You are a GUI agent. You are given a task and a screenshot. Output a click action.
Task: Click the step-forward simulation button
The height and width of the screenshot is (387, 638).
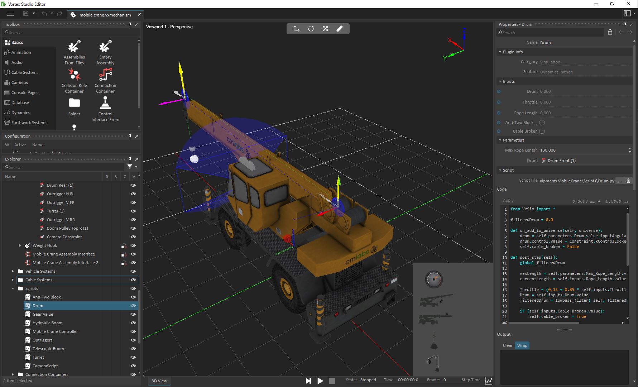(308, 381)
